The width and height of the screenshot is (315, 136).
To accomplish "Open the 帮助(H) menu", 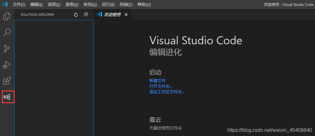I will (x=144, y=4).
